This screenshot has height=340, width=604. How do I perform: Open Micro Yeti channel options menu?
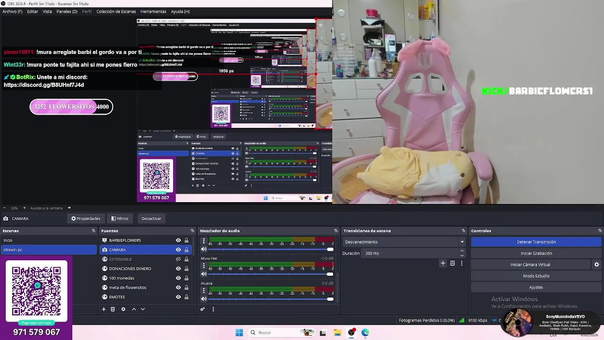pyautogui.click(x=204, y=265)
